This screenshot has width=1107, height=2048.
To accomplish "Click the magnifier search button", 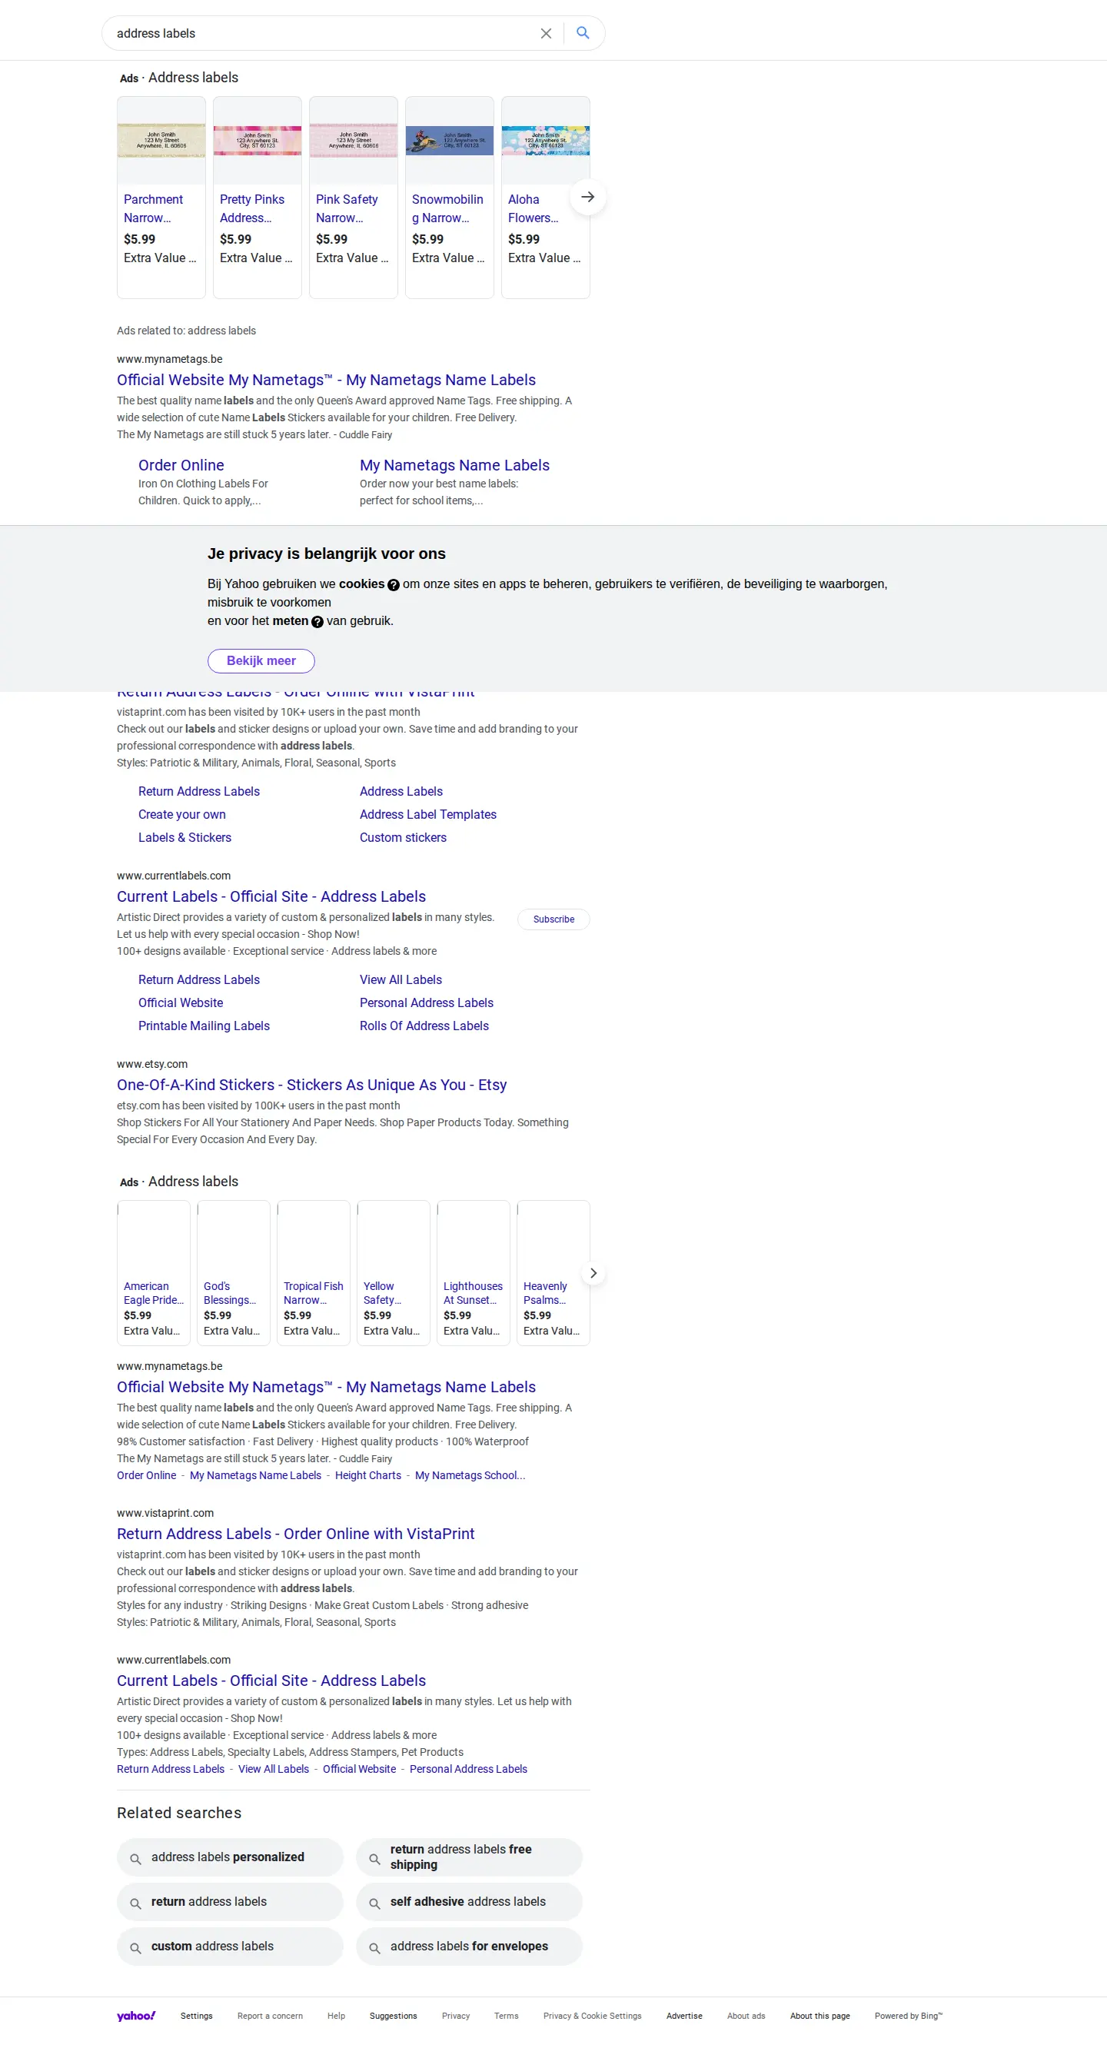I will click(x=583, y=32).
